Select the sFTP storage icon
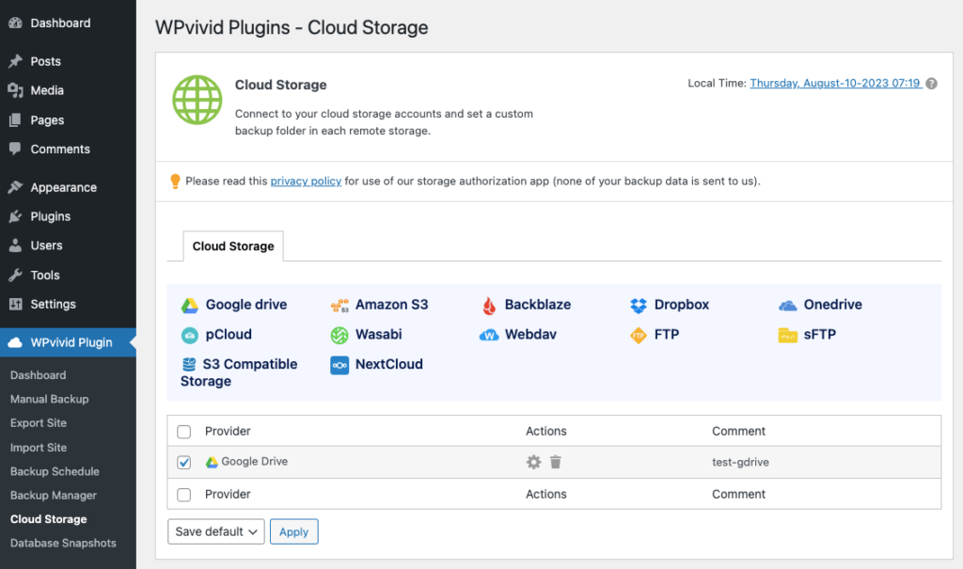The height and width of the screenshot is (569, 963). point(788,334)
